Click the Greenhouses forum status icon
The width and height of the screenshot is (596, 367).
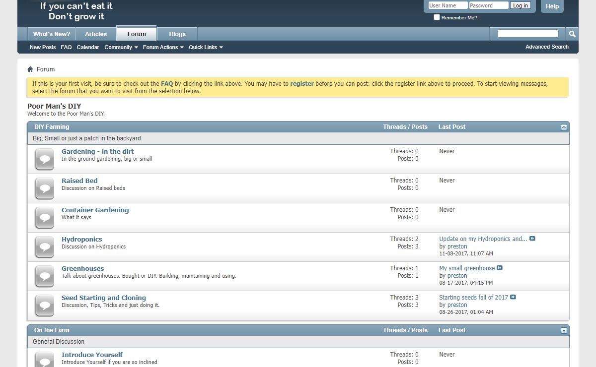(x=45, y=276)
